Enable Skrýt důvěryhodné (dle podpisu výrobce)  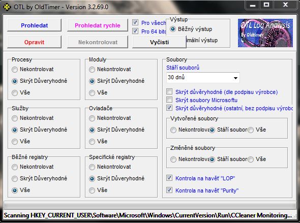[169, 91]
